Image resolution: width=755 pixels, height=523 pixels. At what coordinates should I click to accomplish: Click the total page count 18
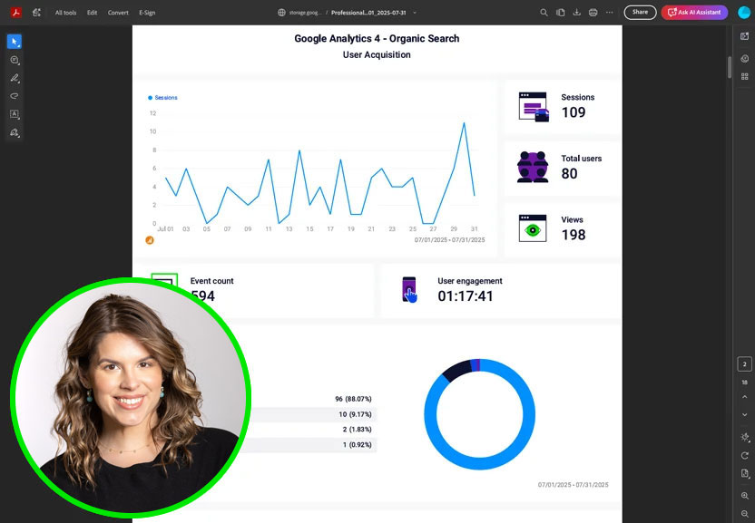pyautogui.click(x=744, y=382)
